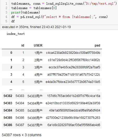
Task: Click the 54383用户 cell
Action: point(35,96)
